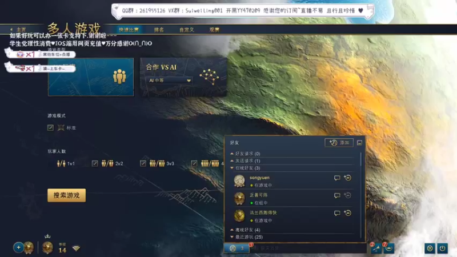This screenshot has width=457, height=257.
Task: Switch to the 观赛 spectate tab
Action: tap(214, 30)
